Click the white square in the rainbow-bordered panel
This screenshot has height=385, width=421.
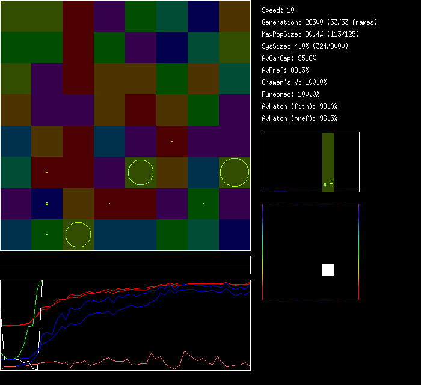point(328,270)
